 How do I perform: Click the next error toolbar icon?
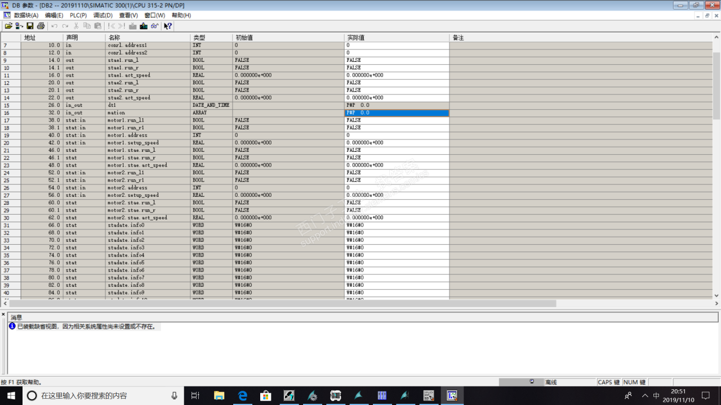tap(122, 26)
